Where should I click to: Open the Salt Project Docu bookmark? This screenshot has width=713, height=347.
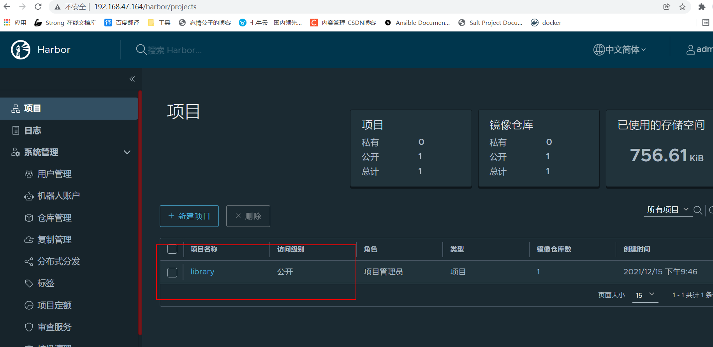pos(491,23)
